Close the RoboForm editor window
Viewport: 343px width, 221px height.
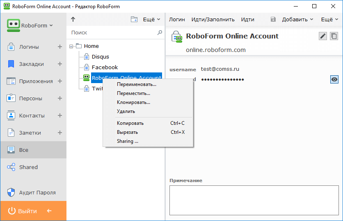coord(333,6)
